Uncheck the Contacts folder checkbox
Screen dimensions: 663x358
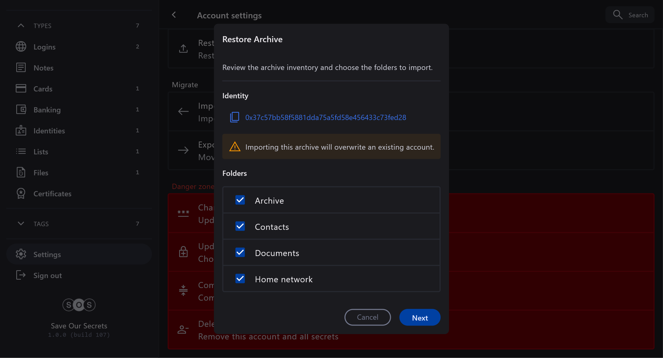pos(240,226)
